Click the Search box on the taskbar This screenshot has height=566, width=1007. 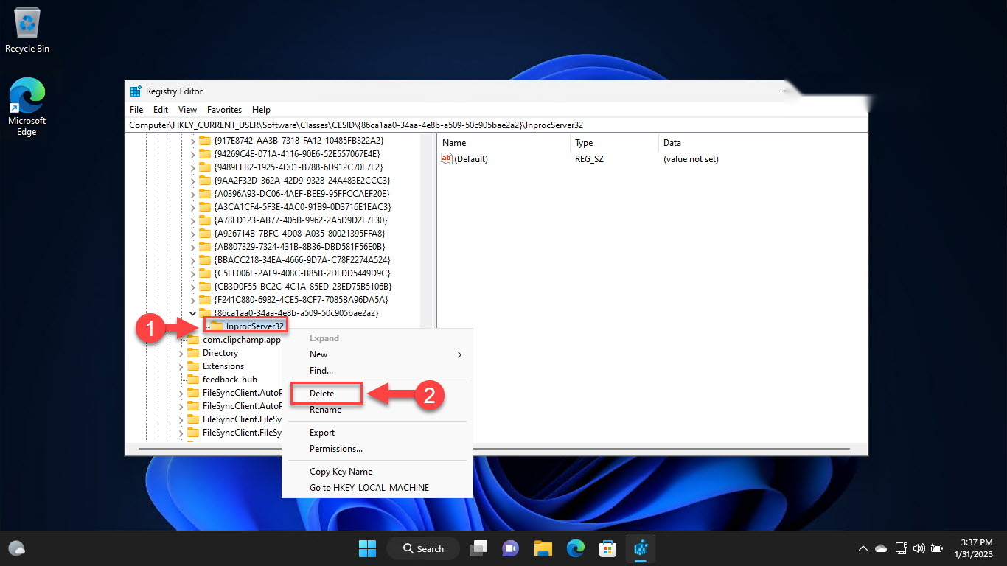pyautogui.click(x=423, y=548)
